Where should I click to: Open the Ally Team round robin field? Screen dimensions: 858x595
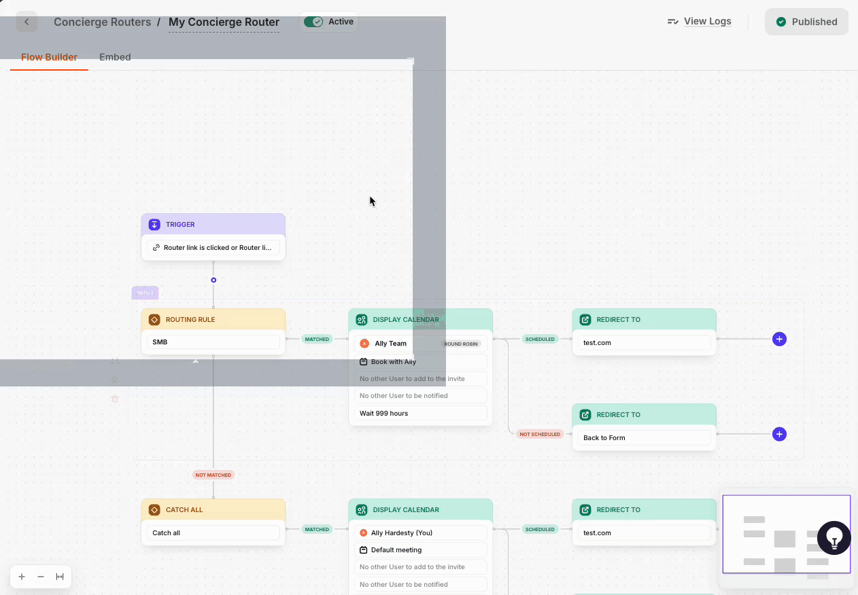coord(420,344)
